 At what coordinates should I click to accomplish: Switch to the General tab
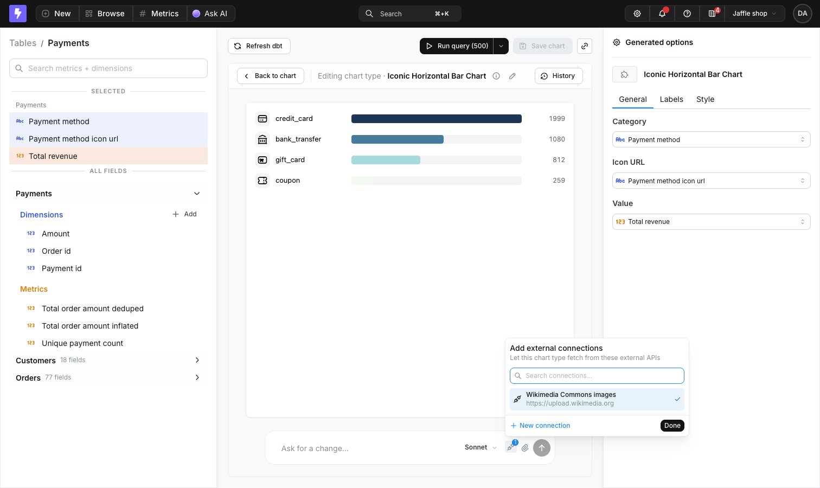click(x=633, y=99)
